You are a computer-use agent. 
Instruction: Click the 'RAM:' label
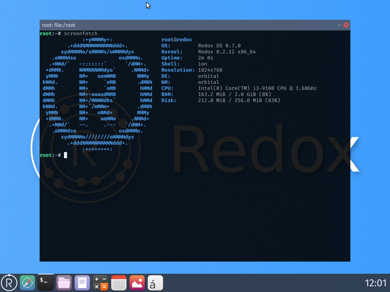click(x=168, y=94)
